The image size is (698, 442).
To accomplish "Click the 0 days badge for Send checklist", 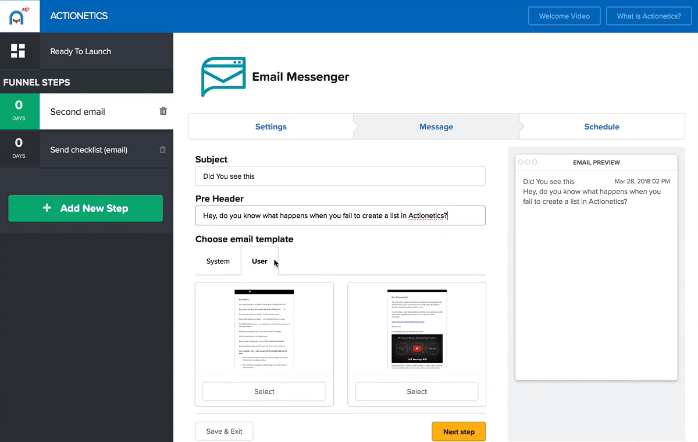I will (x=19, y=150).
